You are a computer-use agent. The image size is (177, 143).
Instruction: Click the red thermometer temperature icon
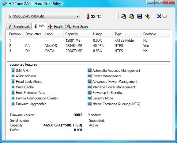pyautogui.click(x=88, y=16)
